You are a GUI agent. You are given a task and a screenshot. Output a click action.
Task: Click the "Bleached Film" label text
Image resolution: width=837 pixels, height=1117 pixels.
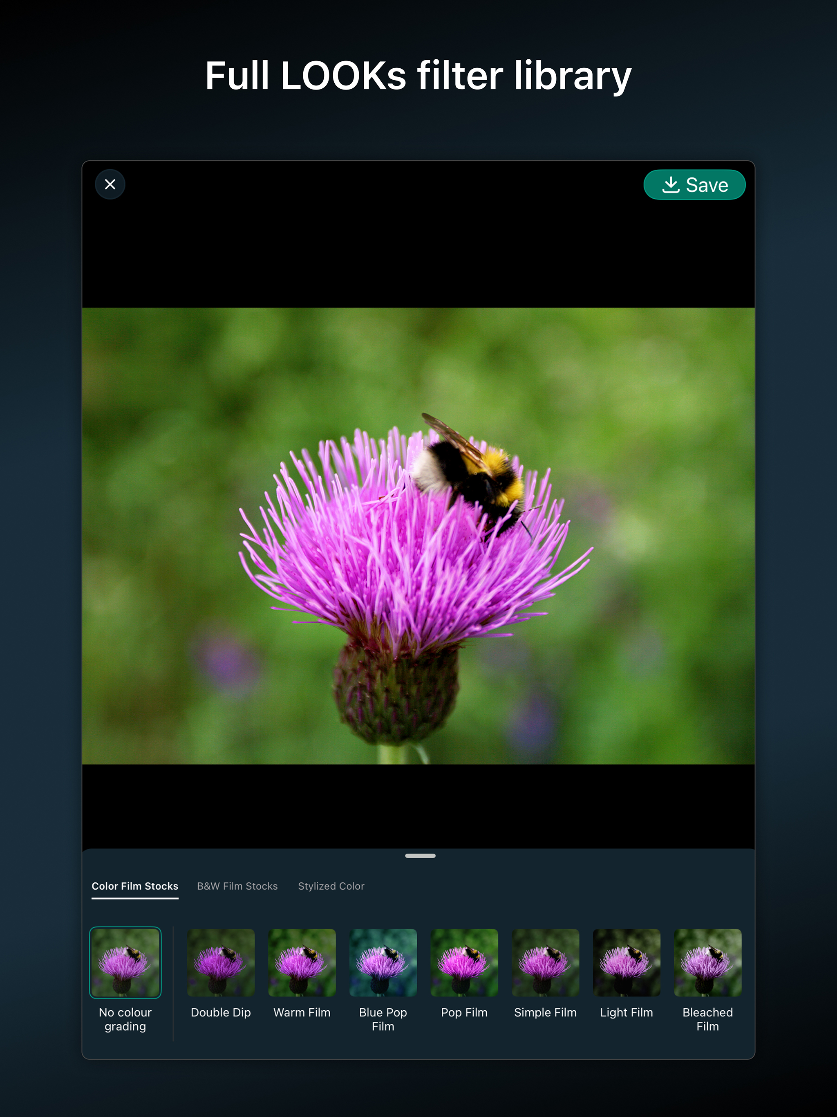point(708,1019)
